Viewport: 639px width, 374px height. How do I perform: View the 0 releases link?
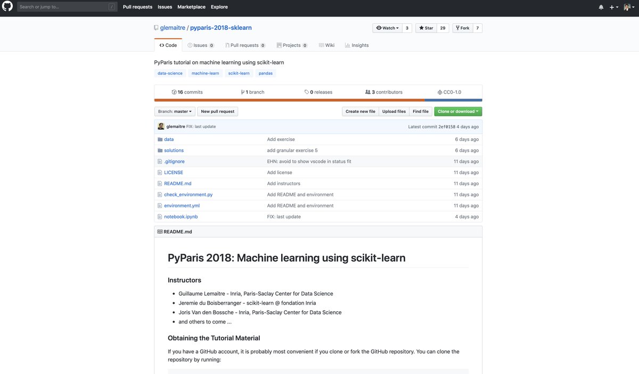coord(318,92)
